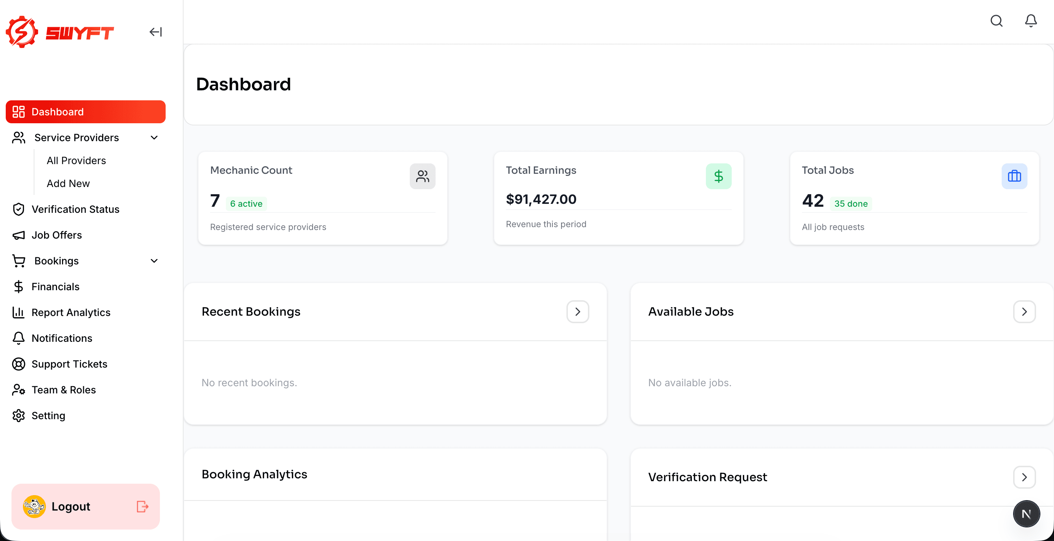Screen dimensions: 1054x541
Task: Click Total Jobs briefcase icon
Action: [1014, 176]
